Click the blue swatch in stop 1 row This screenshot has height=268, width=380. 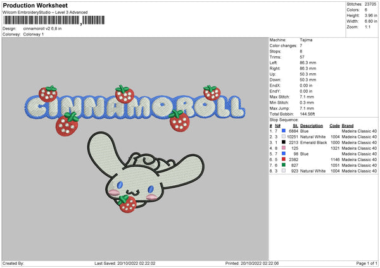pyautogui.click(x=284, y=130)
